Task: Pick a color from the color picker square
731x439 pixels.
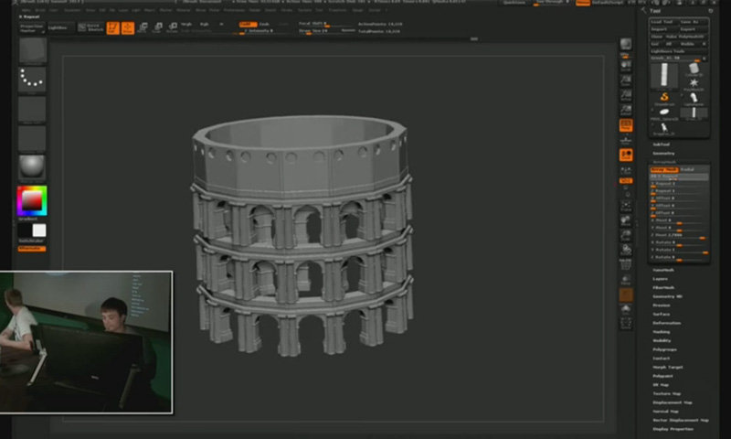Action: 32,199
